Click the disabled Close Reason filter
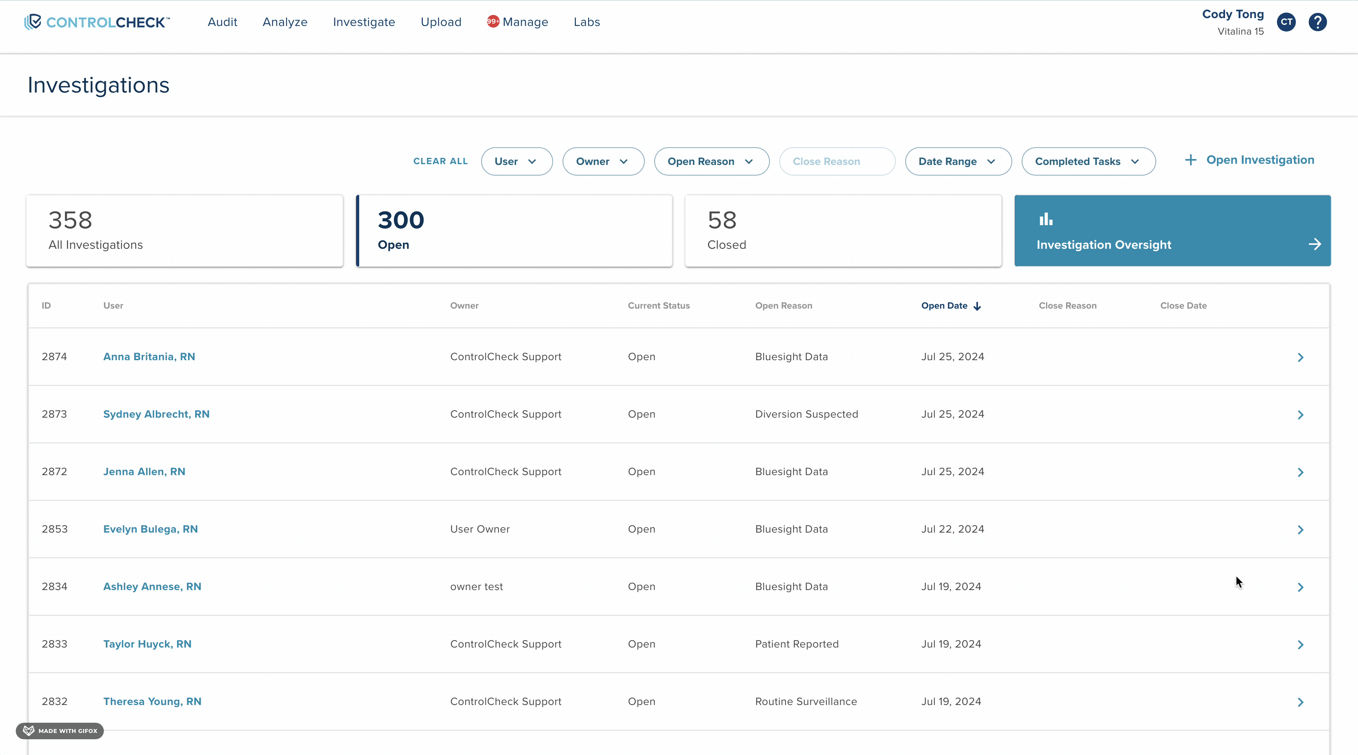The width and height of the screenshot is (1358, 755). point(837,161)
